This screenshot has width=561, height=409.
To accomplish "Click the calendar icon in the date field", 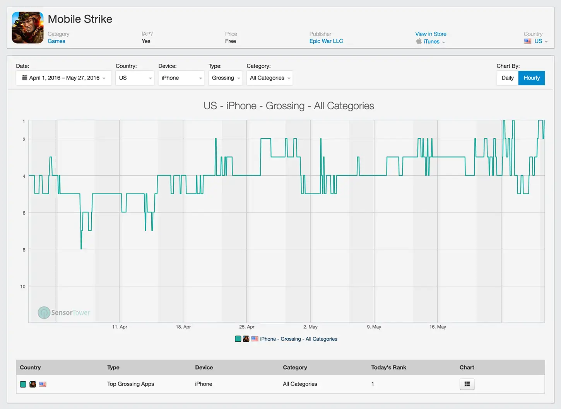I will click(25, 78).
